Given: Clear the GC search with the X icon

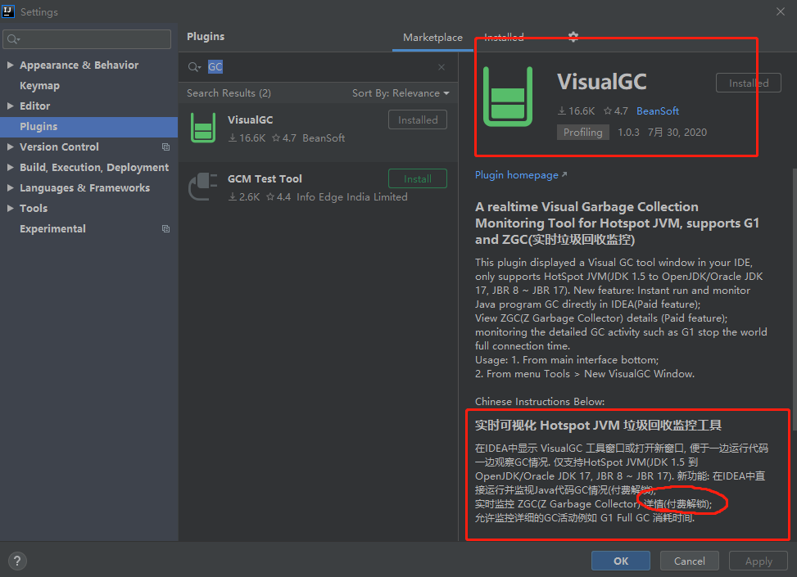Looking at the screenshot, I should tap(441, 66).
